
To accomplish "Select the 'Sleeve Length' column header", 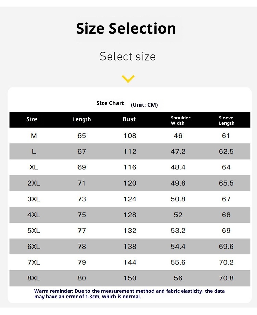I will (227, 120).
